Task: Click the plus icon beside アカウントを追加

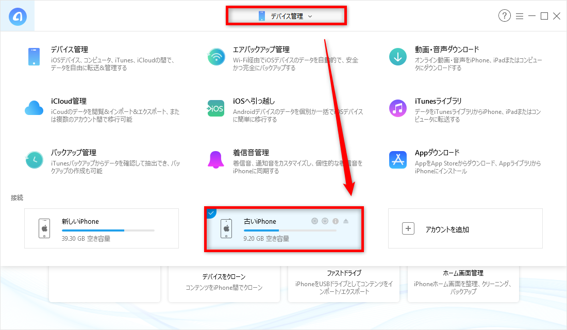Action: (408, 229)
